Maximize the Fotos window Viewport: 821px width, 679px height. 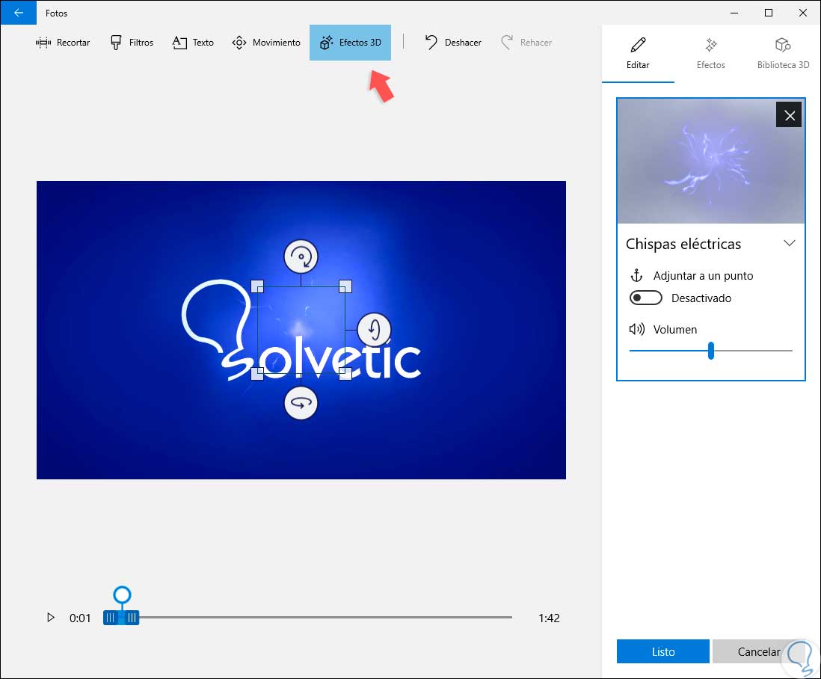(x=768, y=13)
